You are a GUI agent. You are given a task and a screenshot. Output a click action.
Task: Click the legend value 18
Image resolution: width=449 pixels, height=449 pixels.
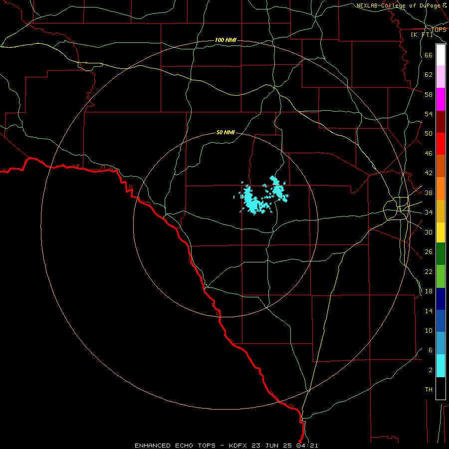tap(429, 291)
